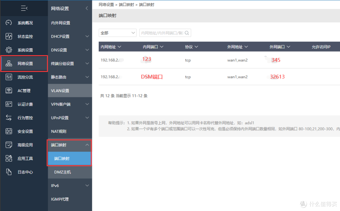
Task: Click the 认证计费 ID card icon
Action: (9, 104)
